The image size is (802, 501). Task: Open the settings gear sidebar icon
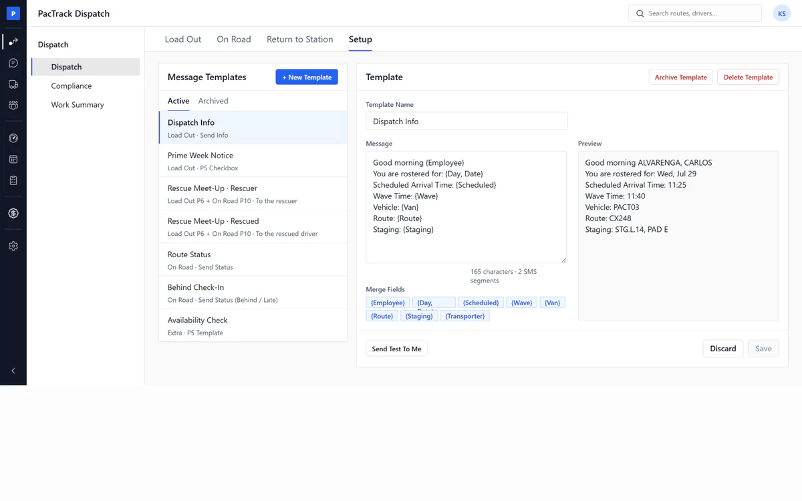point(13,246)
